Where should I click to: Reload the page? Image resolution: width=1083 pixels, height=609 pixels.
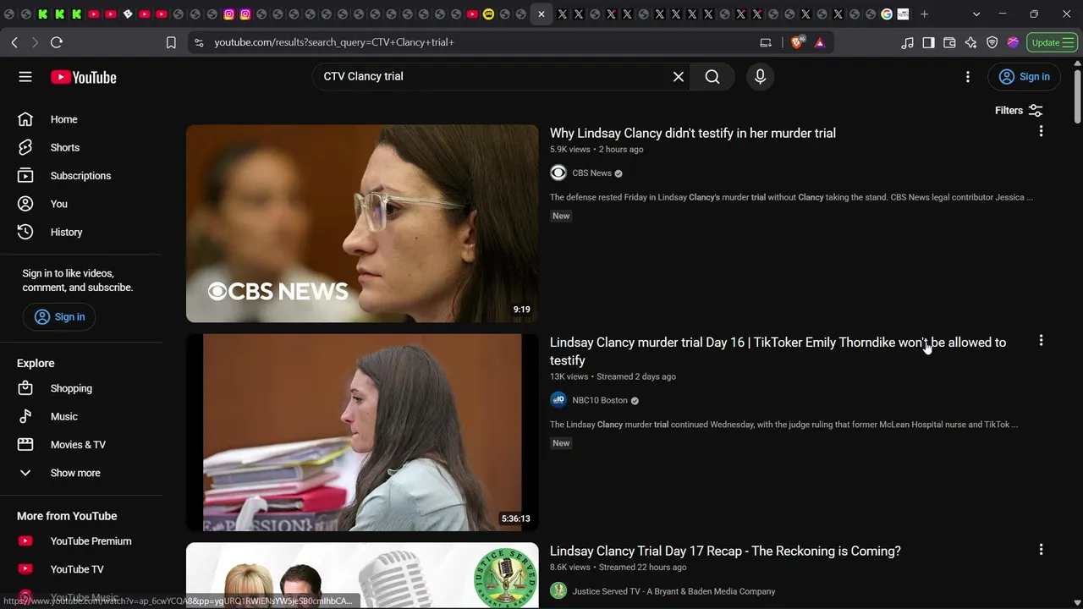point(57,42)
